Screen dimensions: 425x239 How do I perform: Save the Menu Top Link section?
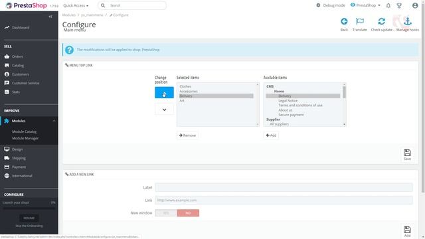click(x=407, y=155)
